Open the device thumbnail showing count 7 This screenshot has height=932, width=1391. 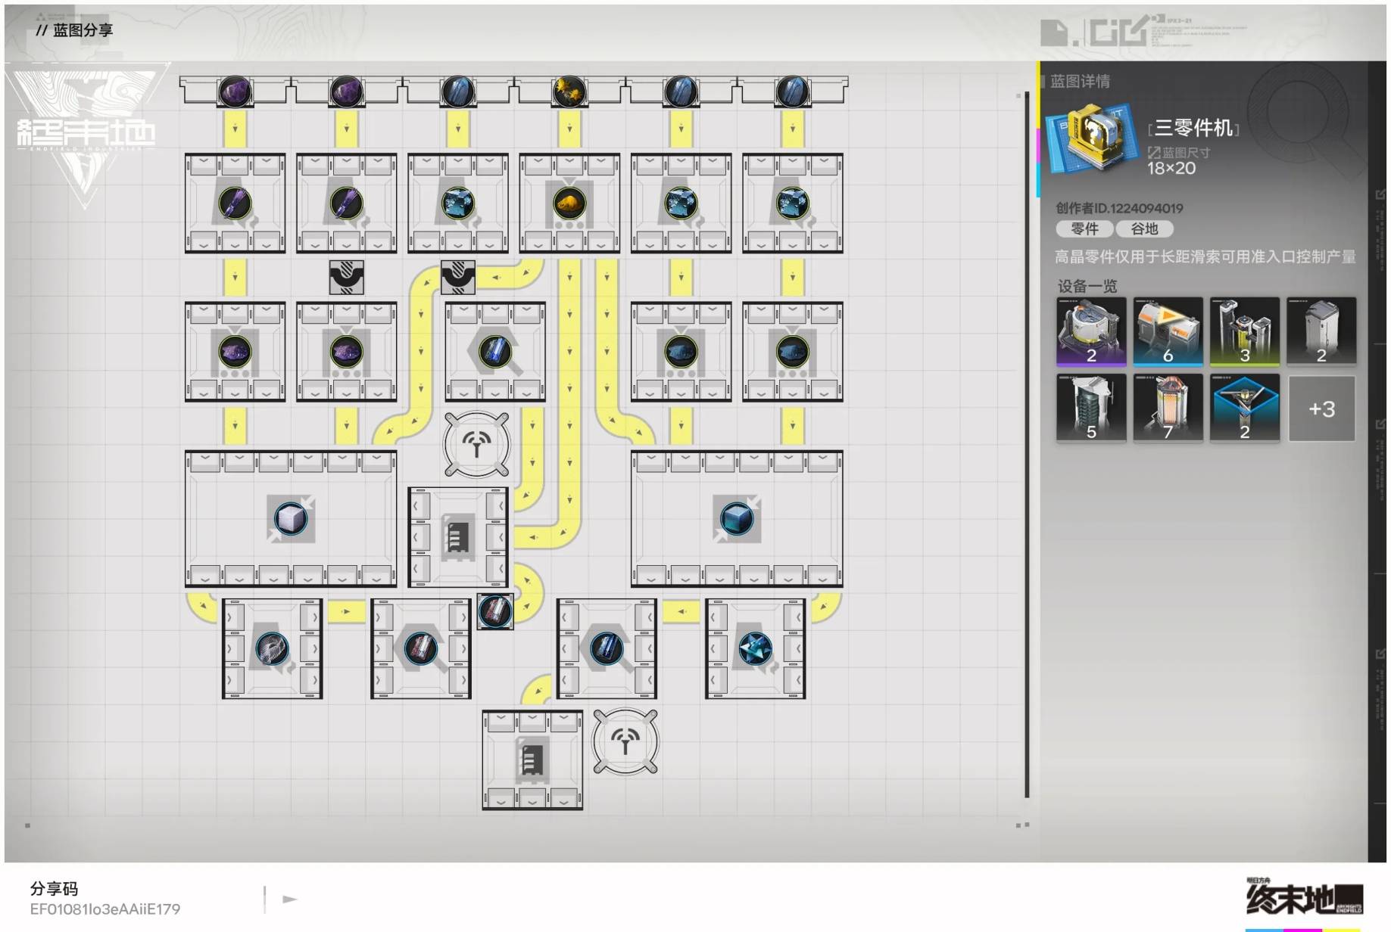pyautogui.click(x=1168, y=409)
